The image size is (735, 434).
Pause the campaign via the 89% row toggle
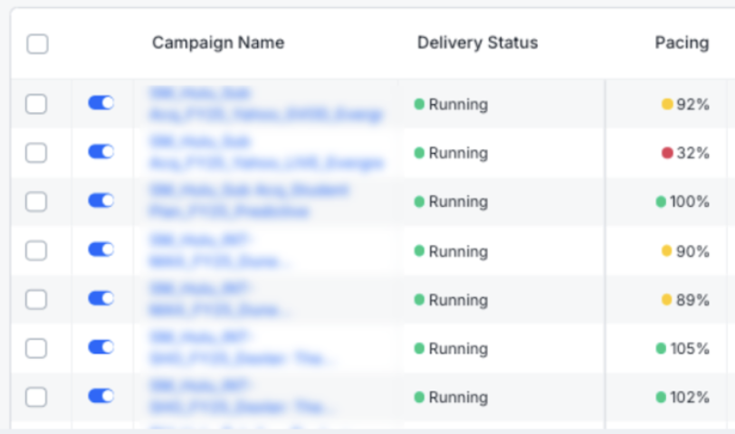coord(101,298)
